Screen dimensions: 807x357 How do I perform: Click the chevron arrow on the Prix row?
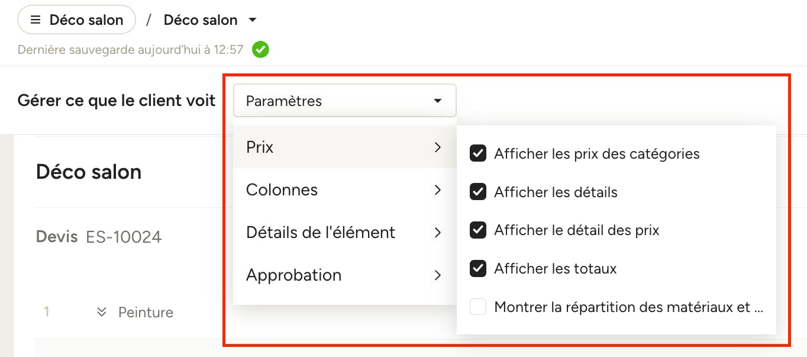(437, 147)
